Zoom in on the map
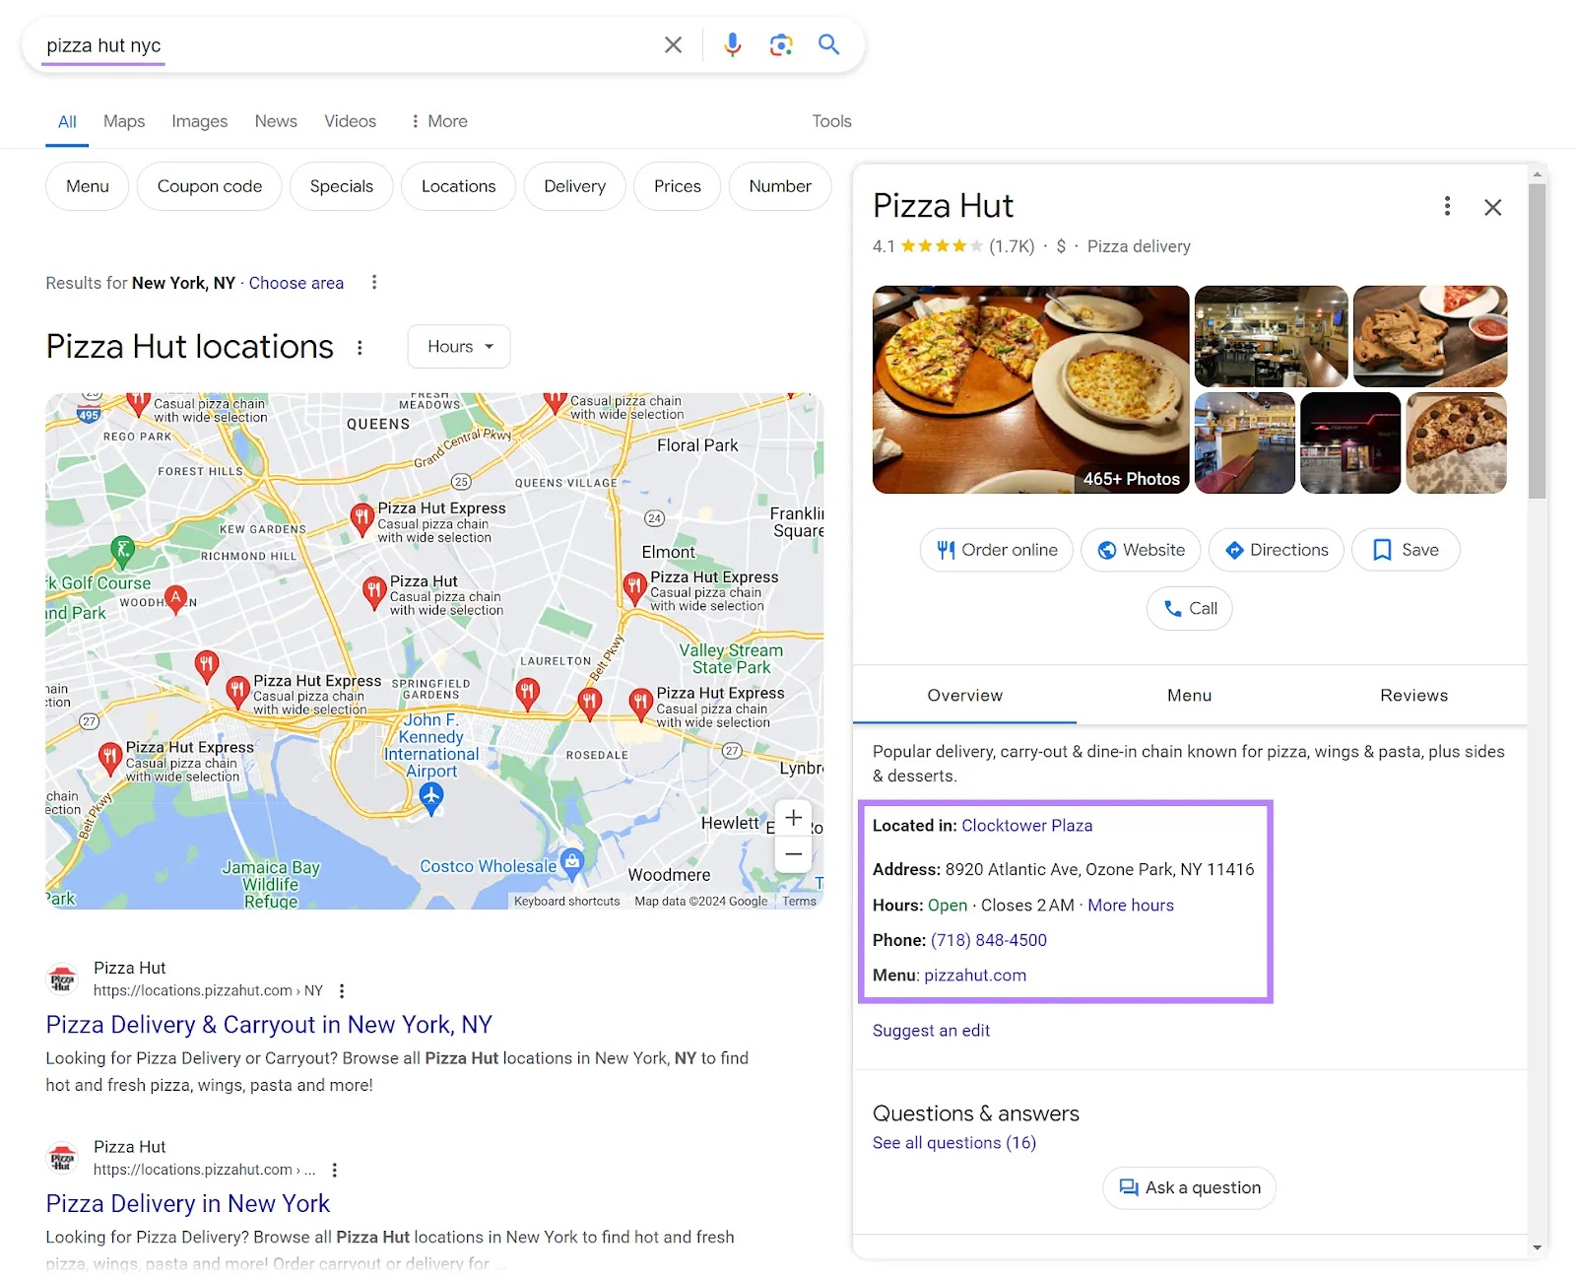Image resolution: width=1576 pixels, height=1282 pixels. tap(794, 818)
